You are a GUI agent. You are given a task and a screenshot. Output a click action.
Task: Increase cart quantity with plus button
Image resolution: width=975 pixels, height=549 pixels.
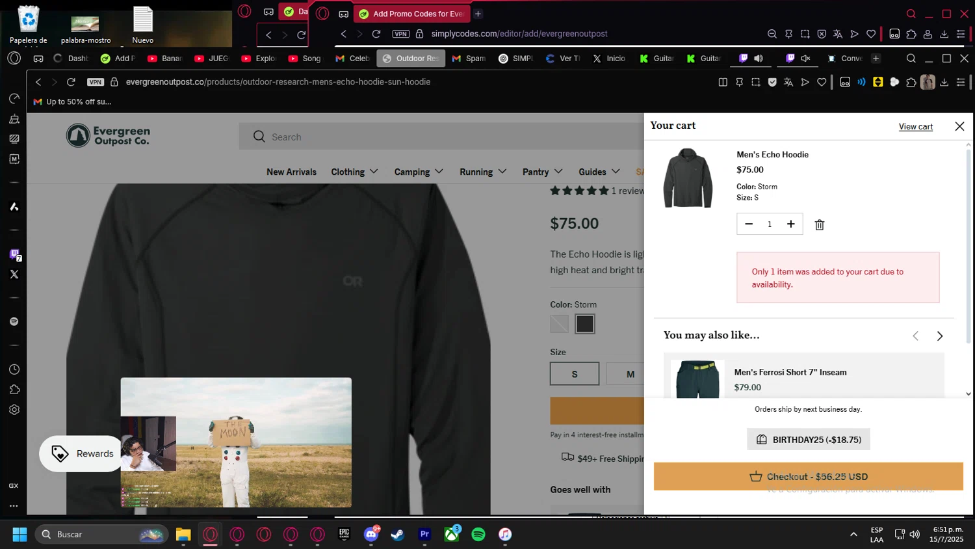791,224
